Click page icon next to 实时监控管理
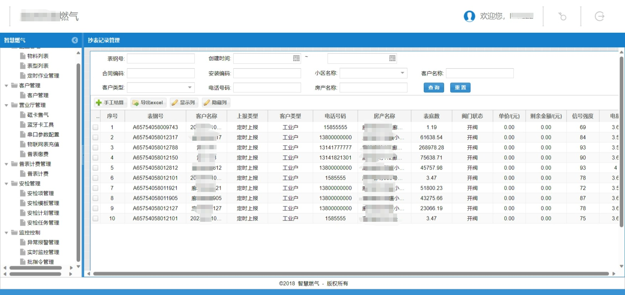This screenshot has width=625, height=295. pos(23,252)
